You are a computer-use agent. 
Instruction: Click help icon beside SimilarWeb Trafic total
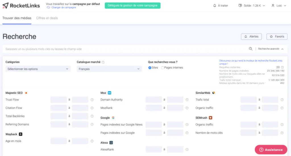point(282,100)
